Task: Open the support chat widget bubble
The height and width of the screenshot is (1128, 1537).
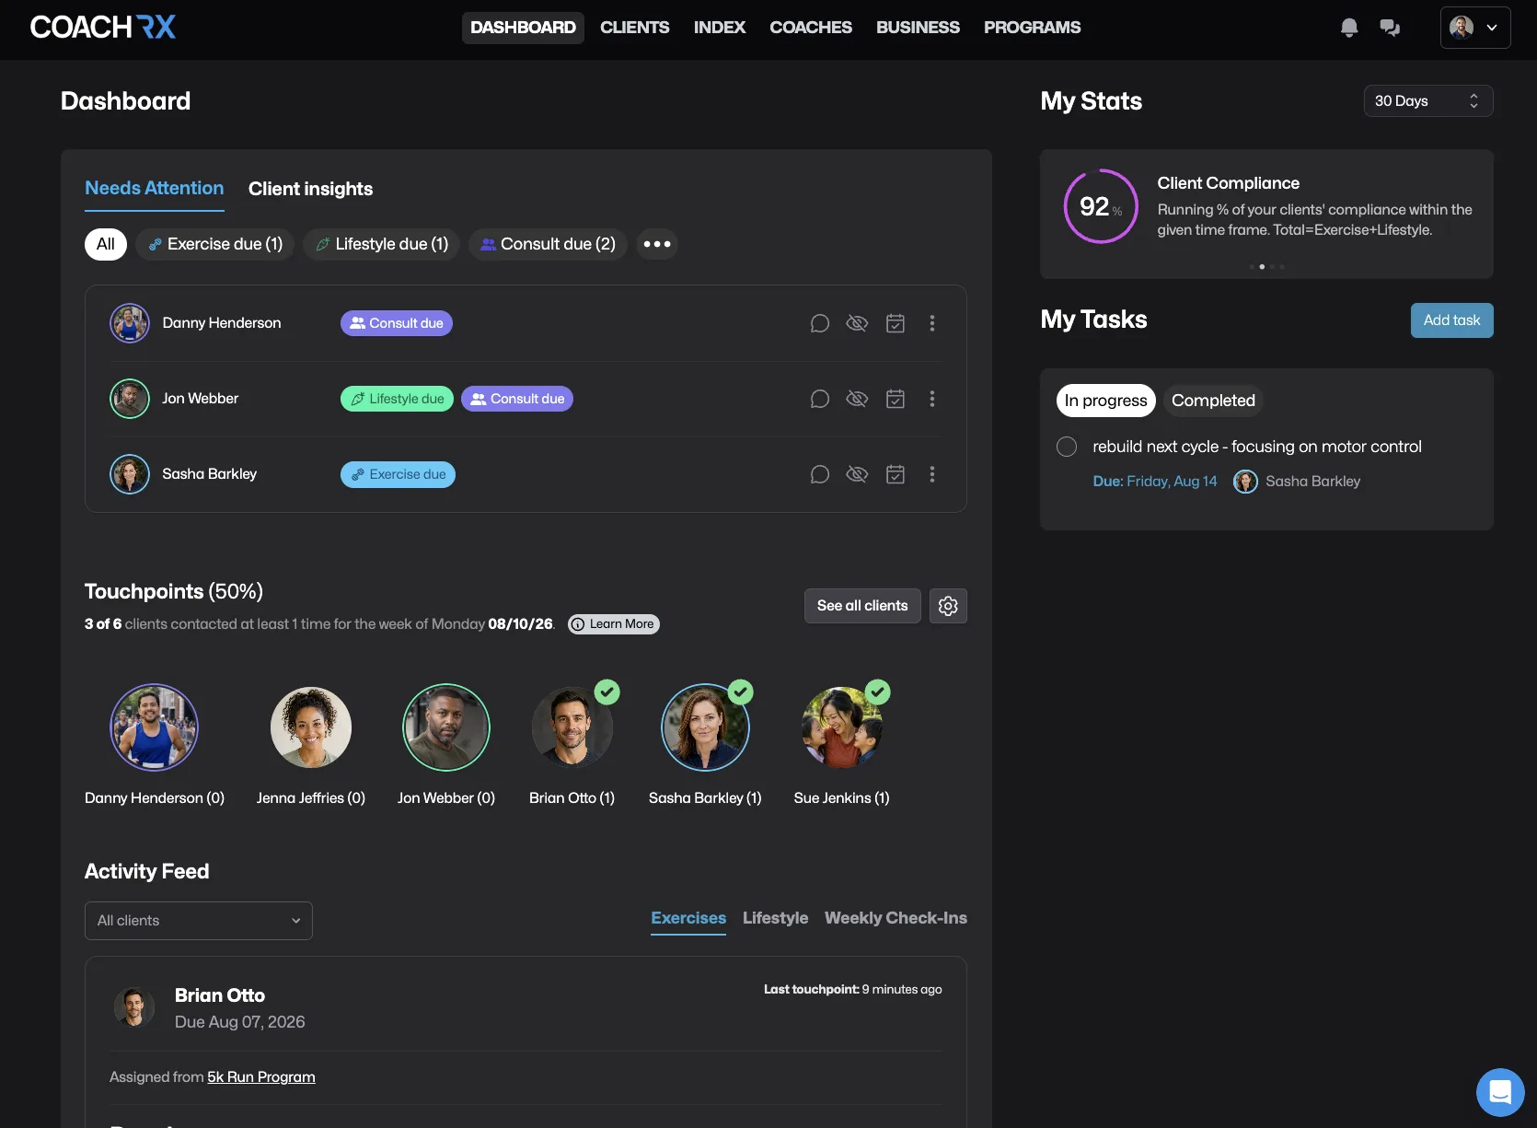Action: [1500, 1092]
